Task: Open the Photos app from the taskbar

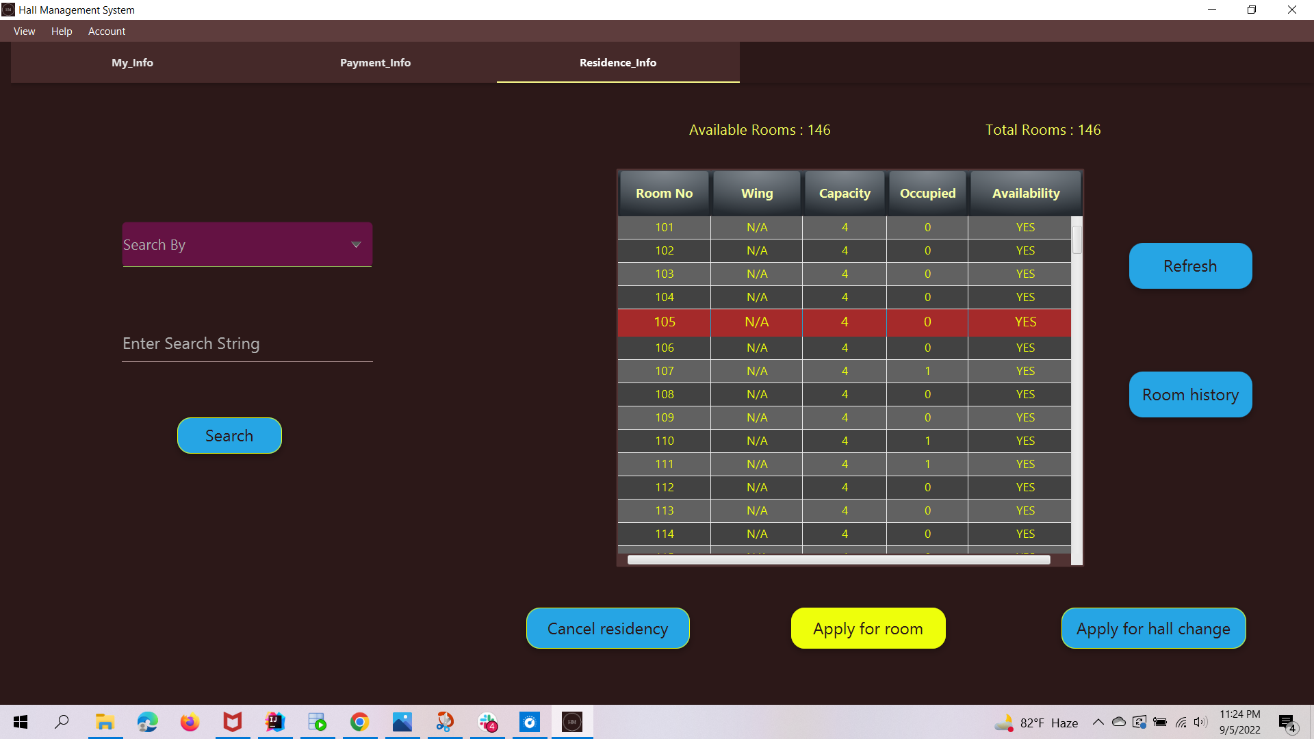Action: 402,722
